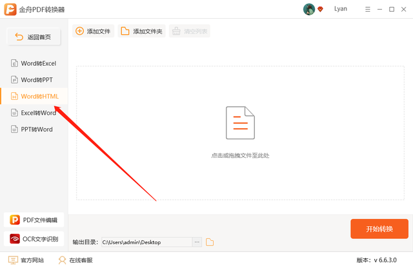Click the output directory path field
Viewport: 413px width, 268px height.
point(146,242)
